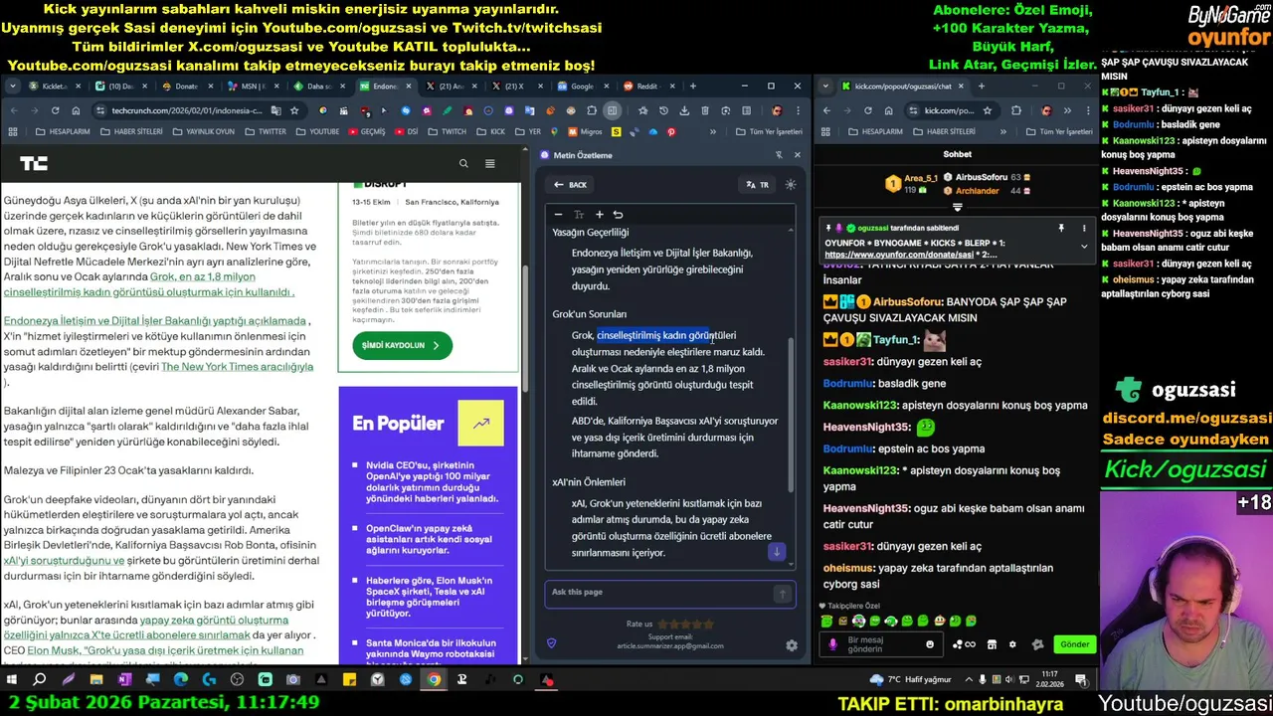Open HABER SİTELERİ bookmarks folder in left browser
Image resolution: width=1273 pixels, height=716 pixels.
[131, 131]
